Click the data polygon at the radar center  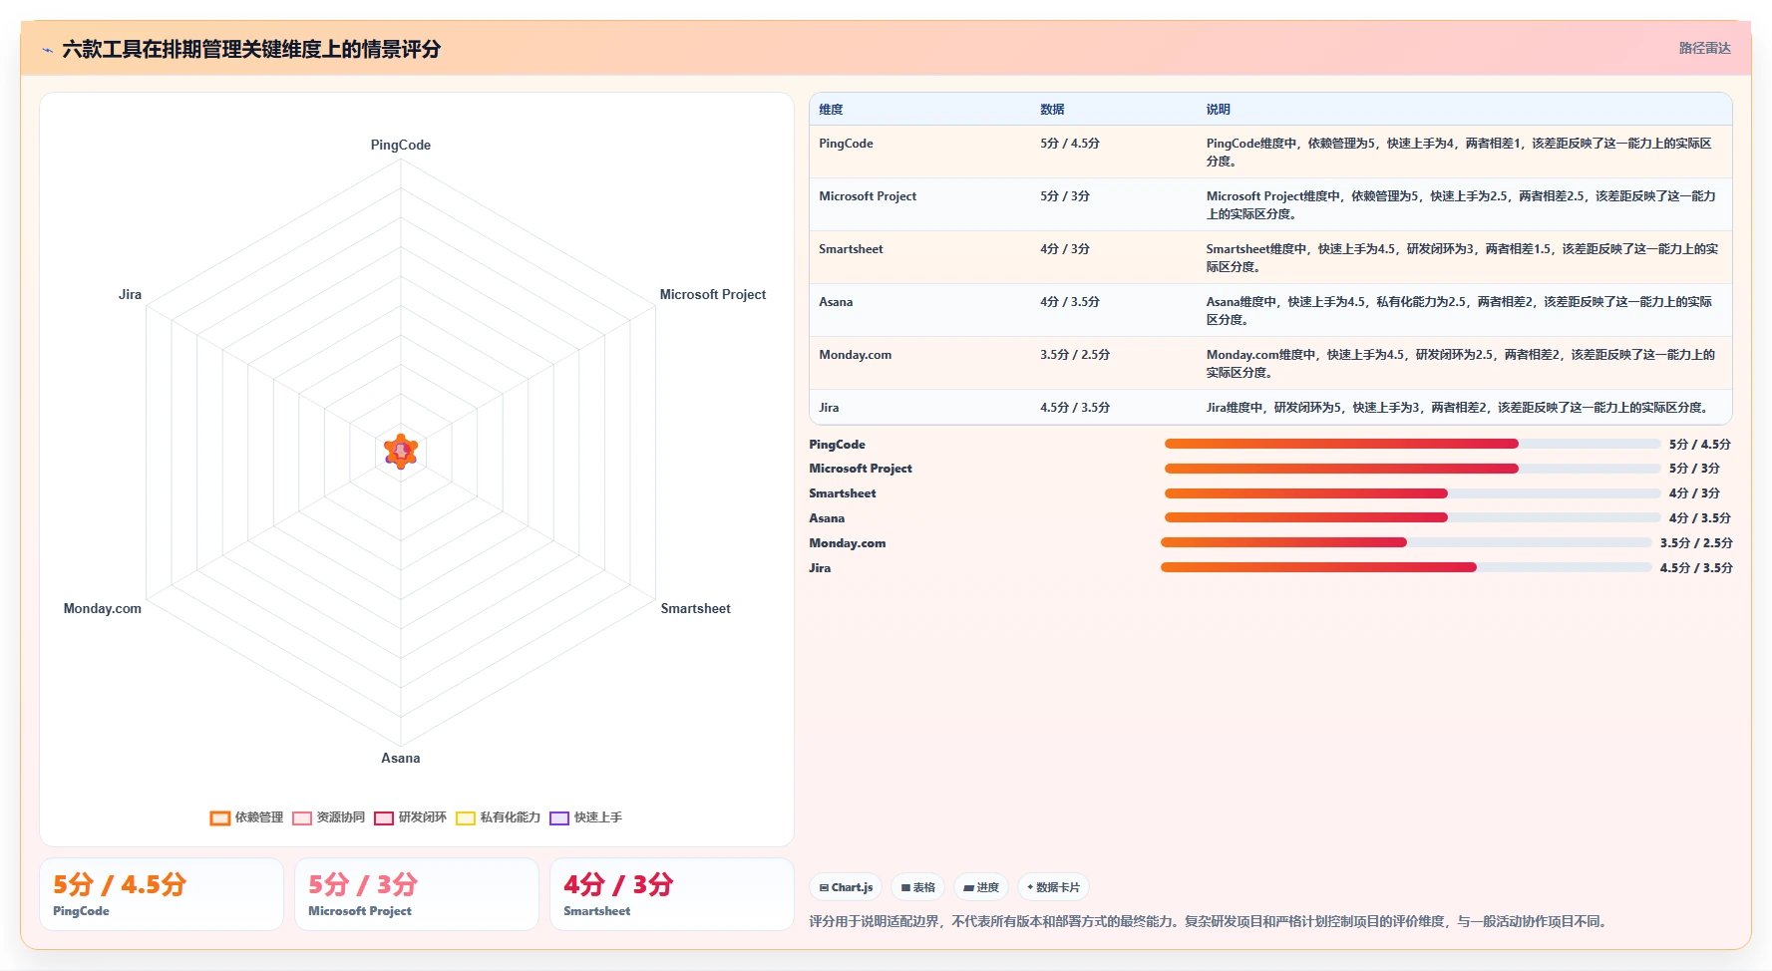[401, 452]
